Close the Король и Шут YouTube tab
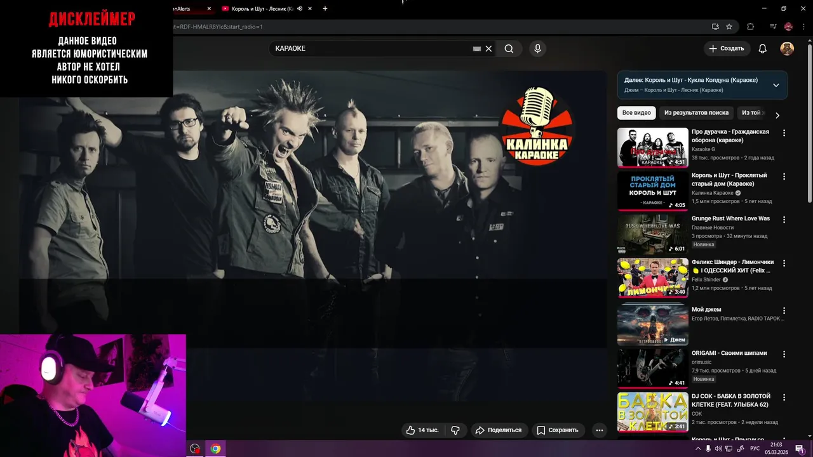813x457 pixels. (x=309, y=9)
